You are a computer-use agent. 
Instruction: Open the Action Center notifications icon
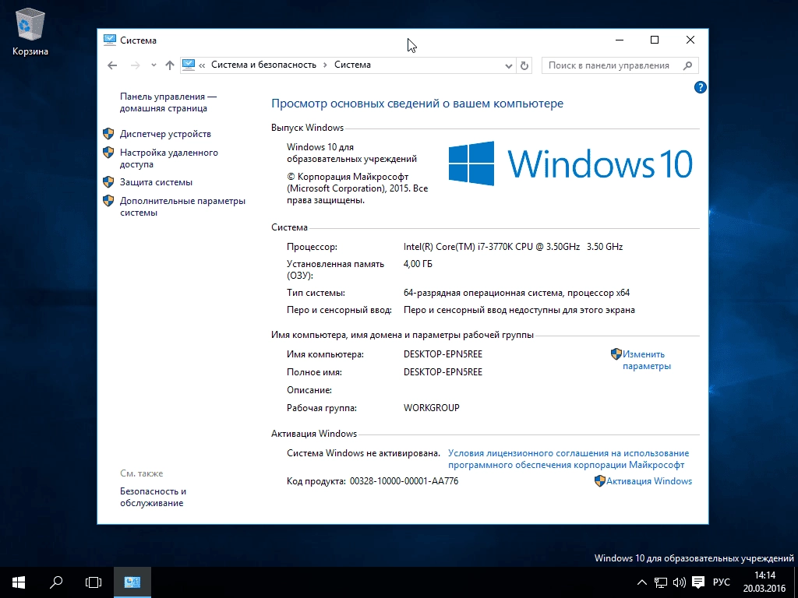(x=698, y=582)
